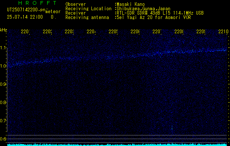Click the 2206 time marker
Viewport: 230px width, 146px height.
pos(135,31)
